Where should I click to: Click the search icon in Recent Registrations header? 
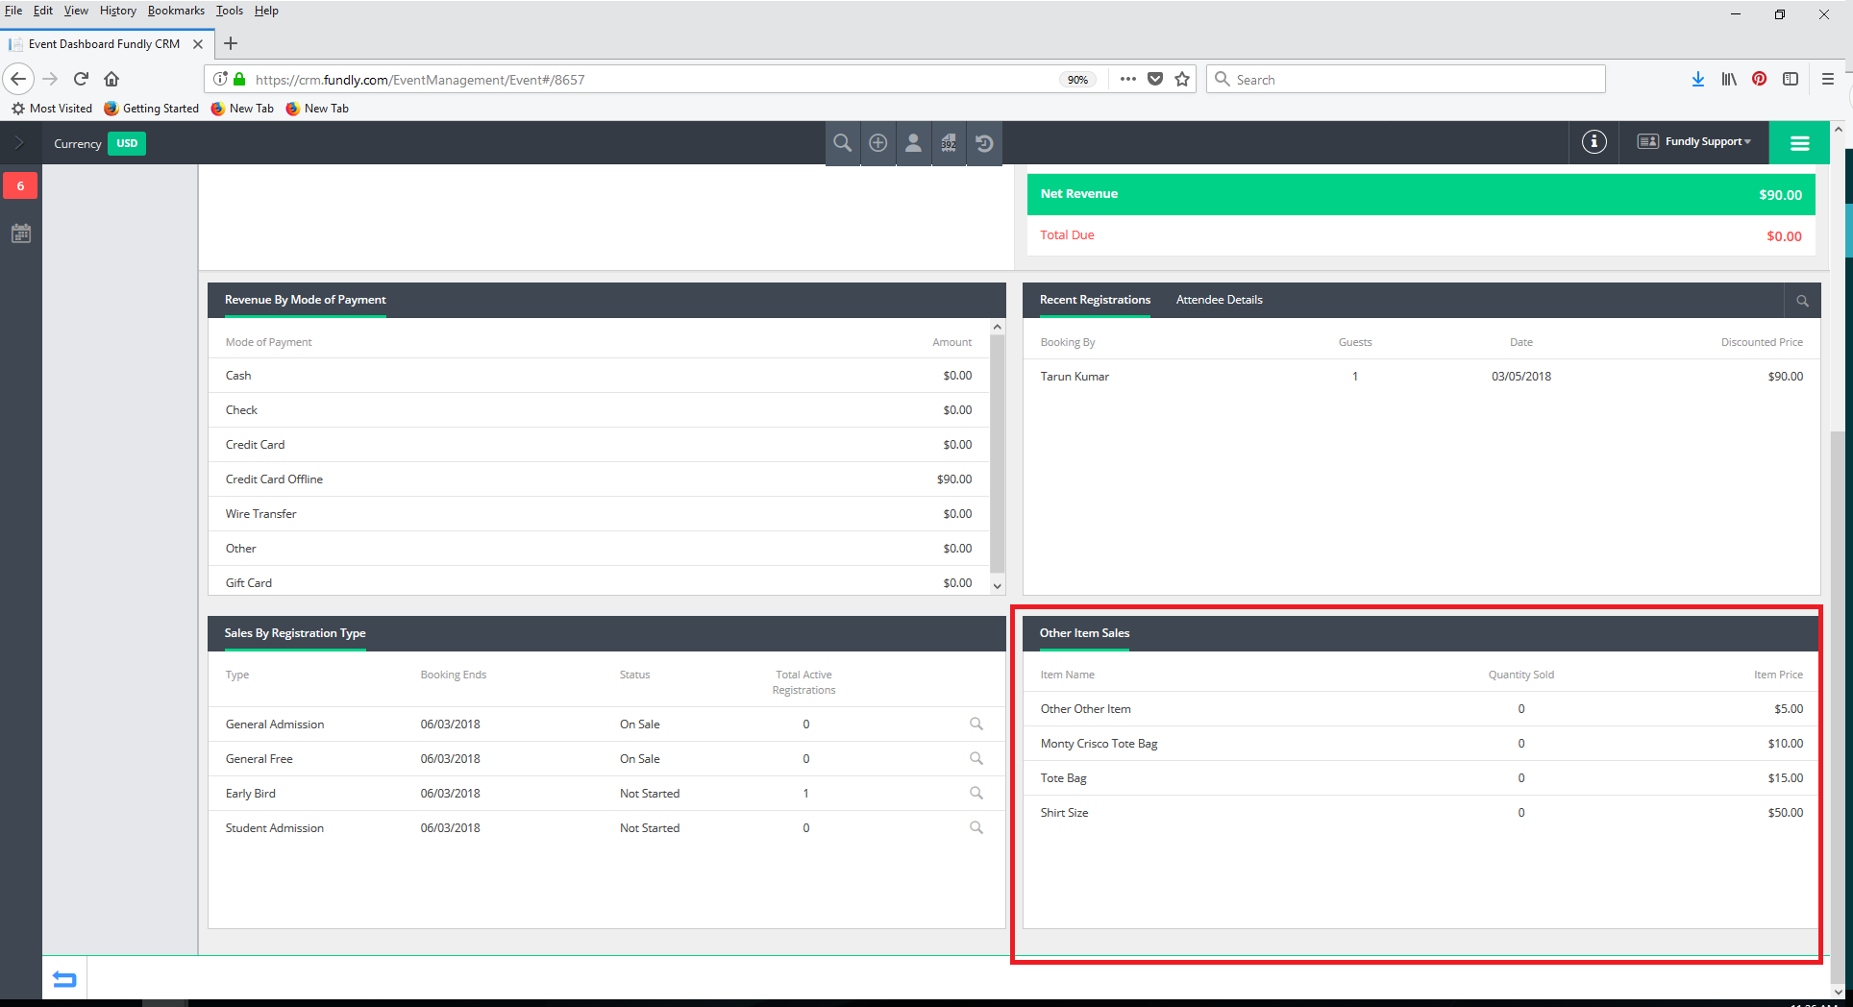tap(1801, 300)
